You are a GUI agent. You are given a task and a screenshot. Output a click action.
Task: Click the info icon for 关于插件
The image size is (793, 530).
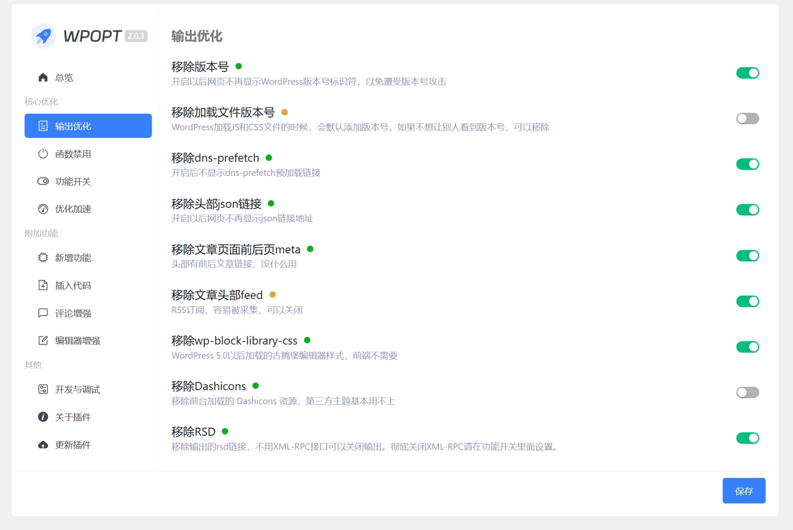point(43,417)
